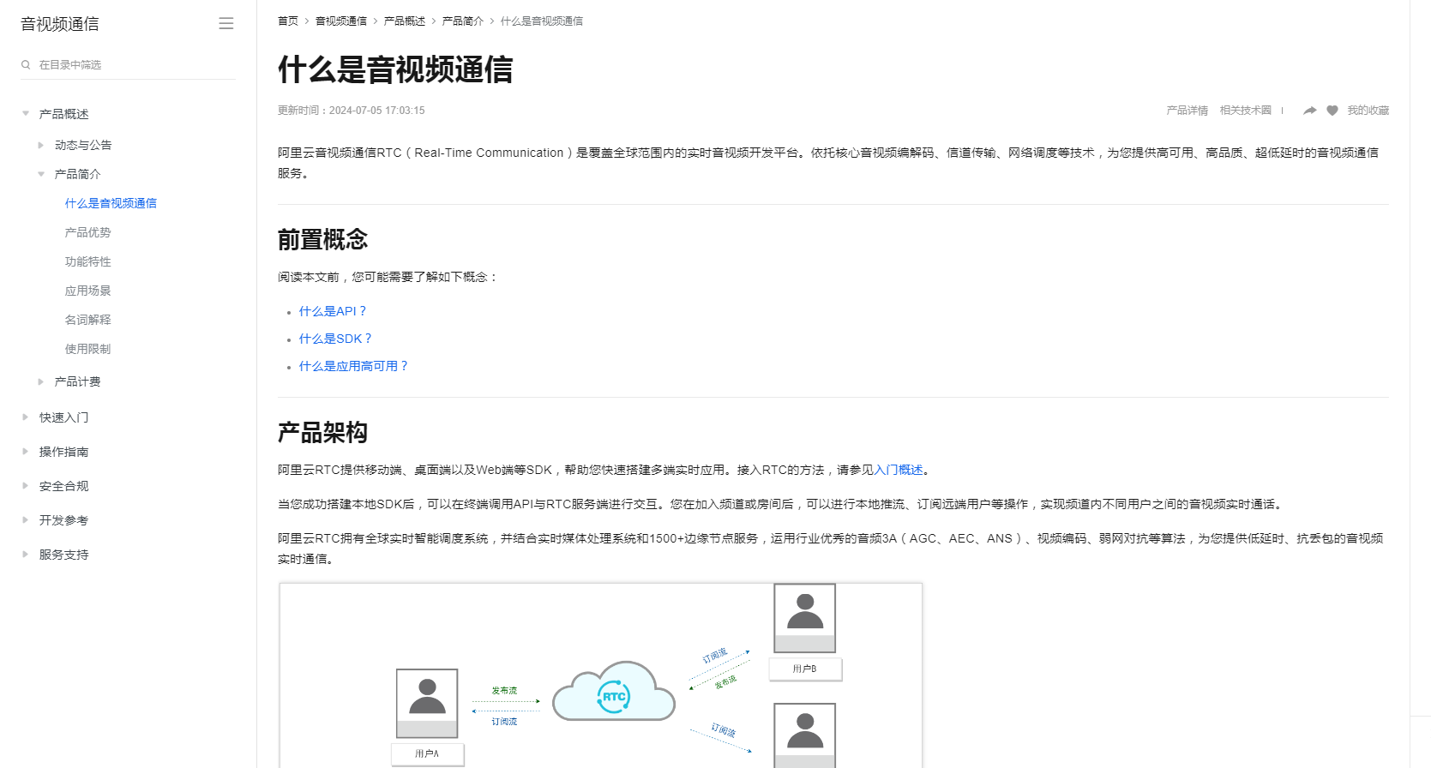Image resolution: width=1431 pixels, height=768 pixels.
Task: Click the search magnifier icon in sidebar
Action: pyautogui.click(x=26, y=64)
